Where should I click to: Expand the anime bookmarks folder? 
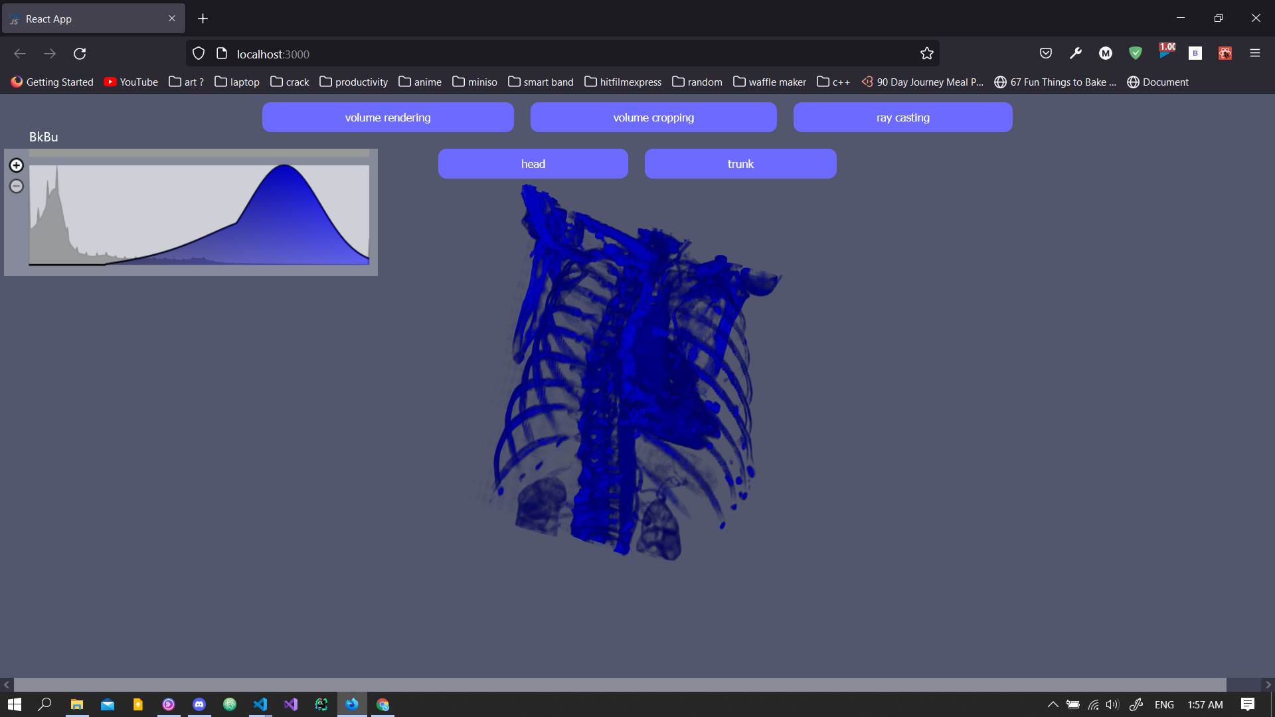pyautogui.click(x=420, y=82)
